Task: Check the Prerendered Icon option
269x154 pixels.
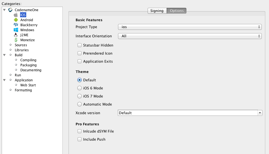Action: click(x=80, y=53)
